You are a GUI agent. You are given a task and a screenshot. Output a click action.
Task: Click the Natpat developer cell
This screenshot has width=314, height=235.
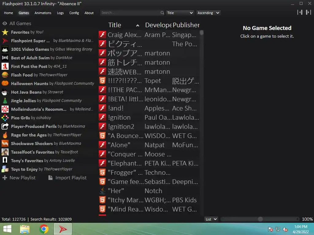click(x=155, y=145)
